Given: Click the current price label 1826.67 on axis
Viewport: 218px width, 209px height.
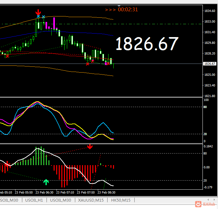Looking at the screenshot, I should click(x=210, y=64).
